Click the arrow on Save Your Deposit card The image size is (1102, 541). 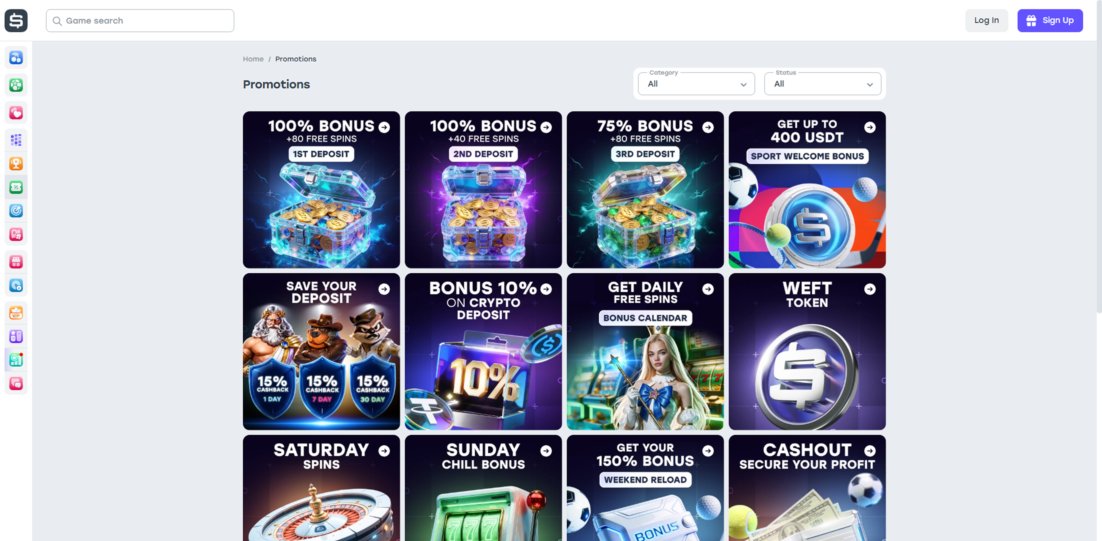pos(384,289)
